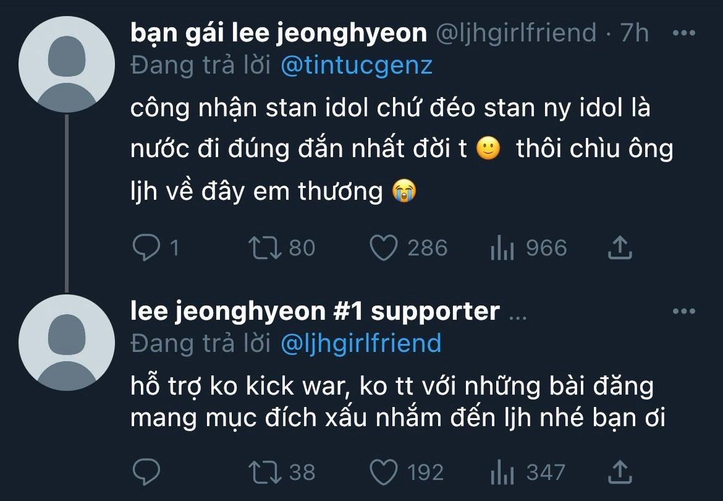Image resolution: width=723 pixels, height=501 pixels.
Task: View analytics showing 966 views
Action: pos(502,249)
